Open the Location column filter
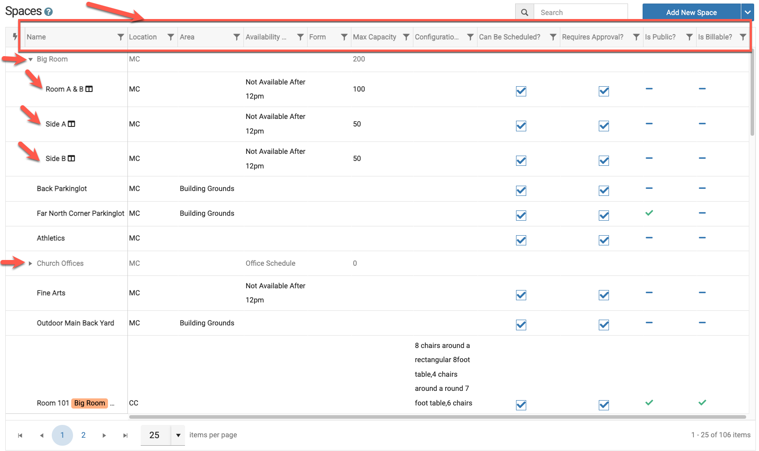 [x=170, y=37]
